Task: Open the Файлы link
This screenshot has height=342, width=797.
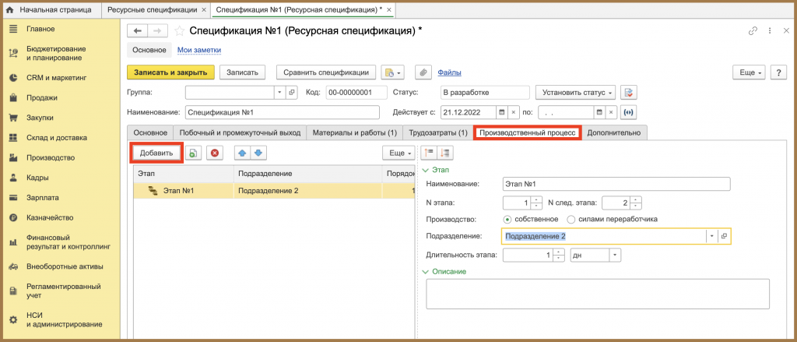Action: click(449, 72)
